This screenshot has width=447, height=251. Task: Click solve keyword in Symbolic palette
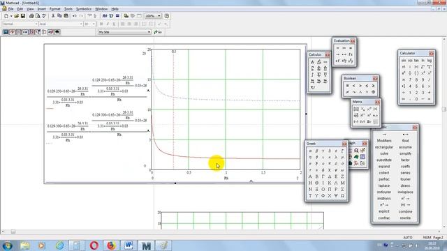(384, 153)
